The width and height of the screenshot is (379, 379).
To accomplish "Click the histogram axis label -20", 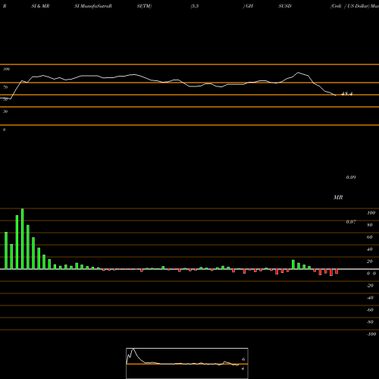I will point(370,286).
